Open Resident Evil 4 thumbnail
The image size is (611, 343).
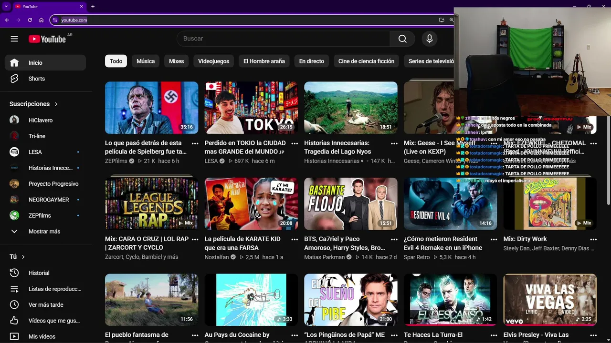[450, 204]
